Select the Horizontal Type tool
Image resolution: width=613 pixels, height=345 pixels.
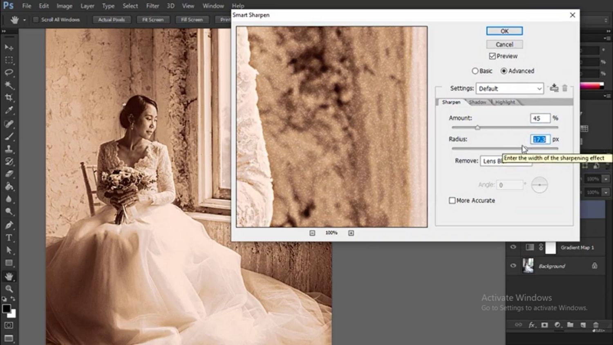pyautogui.click(x=9, y=237)
